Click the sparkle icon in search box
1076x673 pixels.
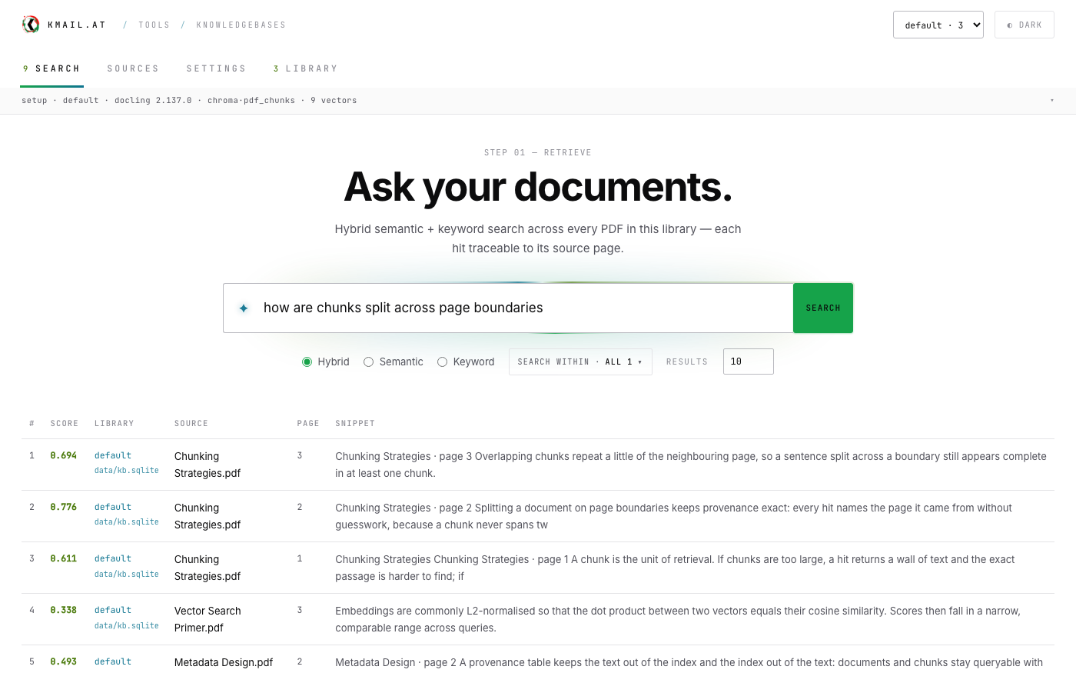pyautogui.click(x=244, y=308)
